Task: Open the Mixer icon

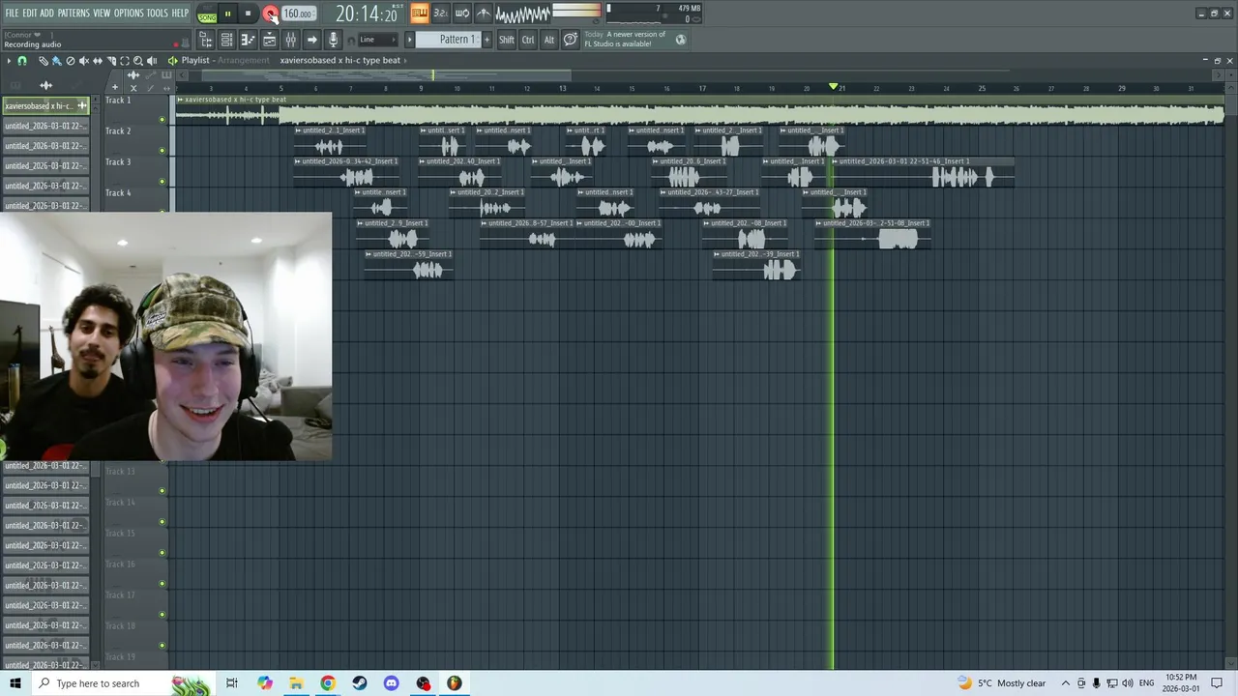Action: [x=290, y=40]
